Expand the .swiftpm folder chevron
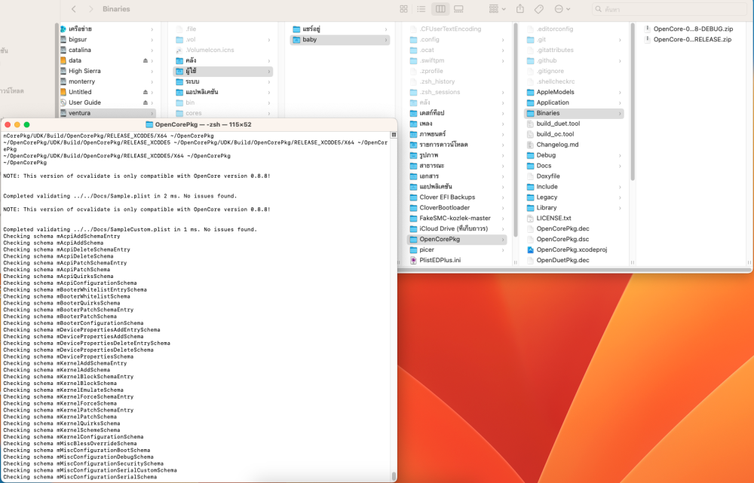The image size is (754, 483). click(x=503, y=60)
